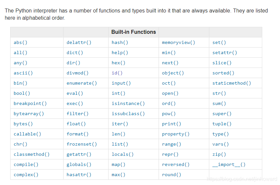Open the frozenset() link
280x185 pixels.
(82, 144)
